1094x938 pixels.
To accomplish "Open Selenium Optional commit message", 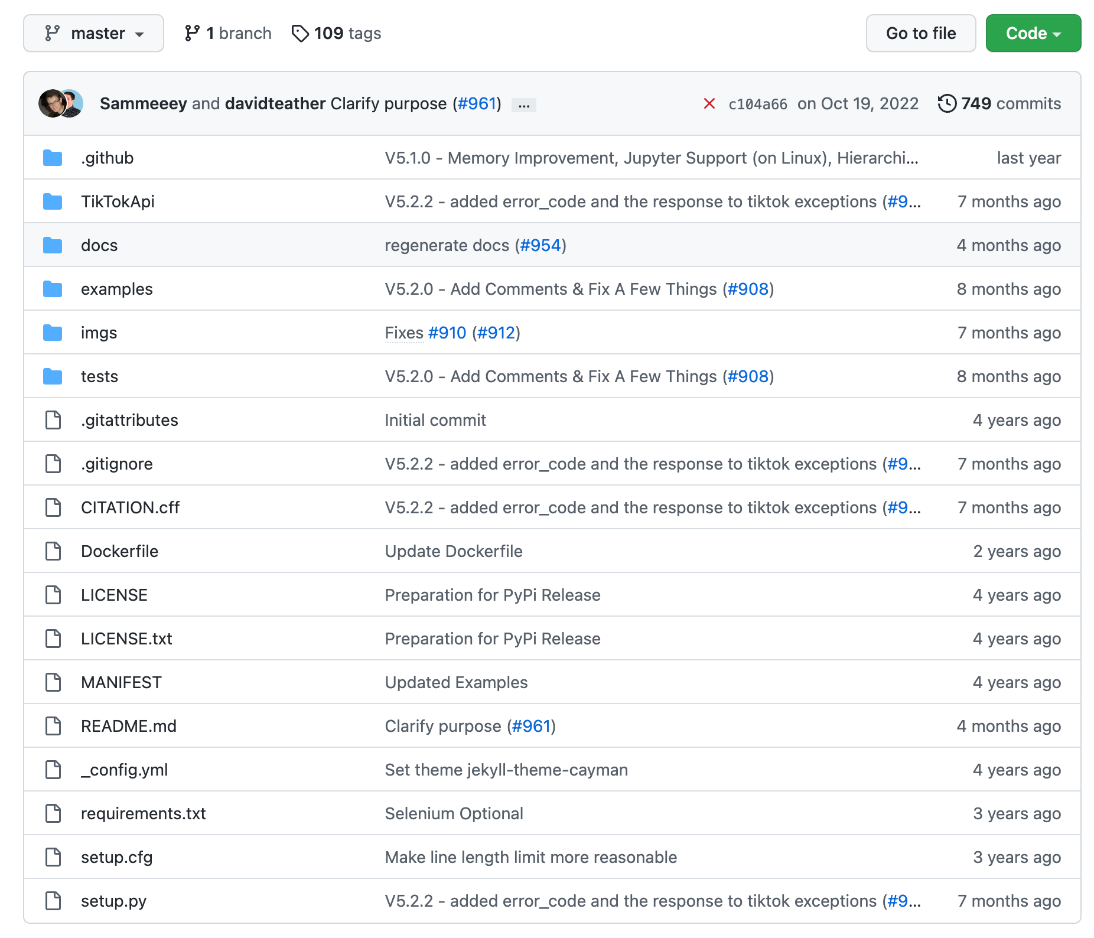I will [454, 813].
